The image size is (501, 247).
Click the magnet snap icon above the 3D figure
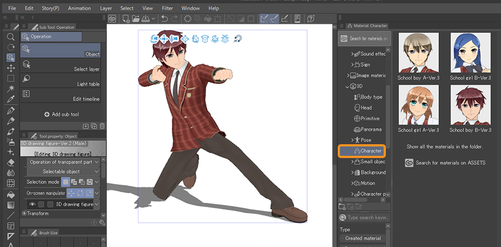click(237, 39)
